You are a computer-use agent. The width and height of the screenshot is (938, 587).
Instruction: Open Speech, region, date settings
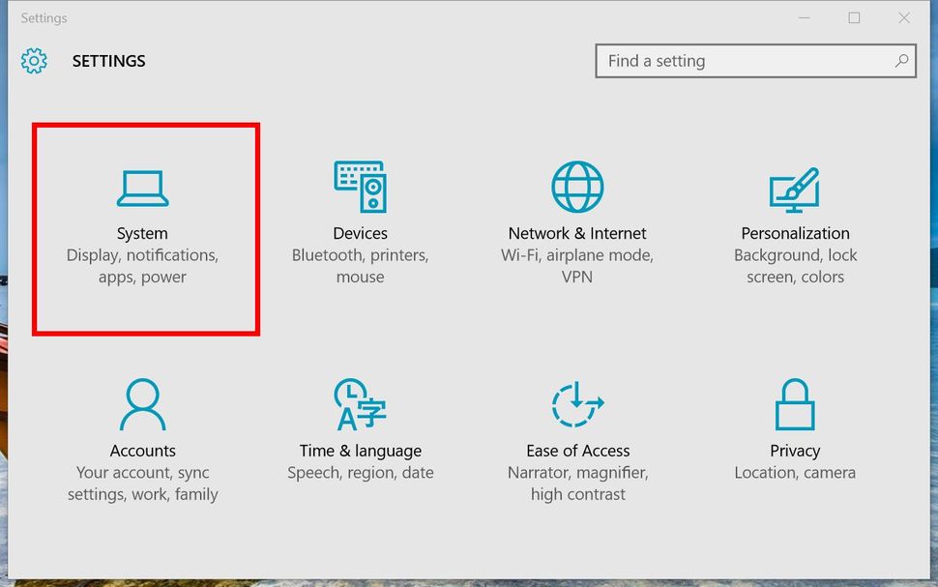point(360,472)
